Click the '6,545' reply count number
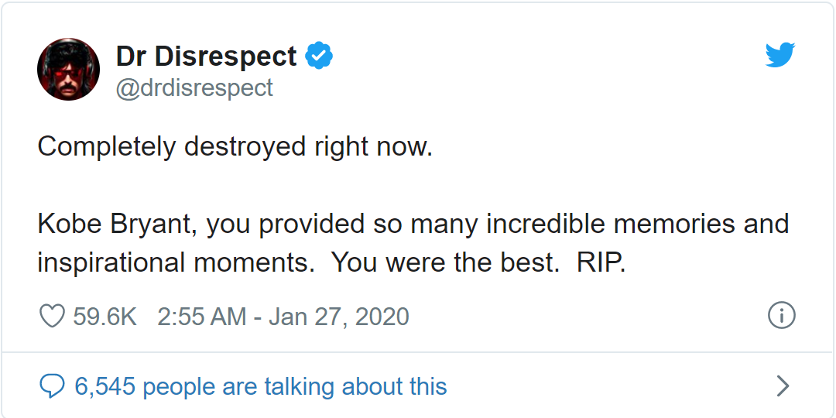 point(105,386)
